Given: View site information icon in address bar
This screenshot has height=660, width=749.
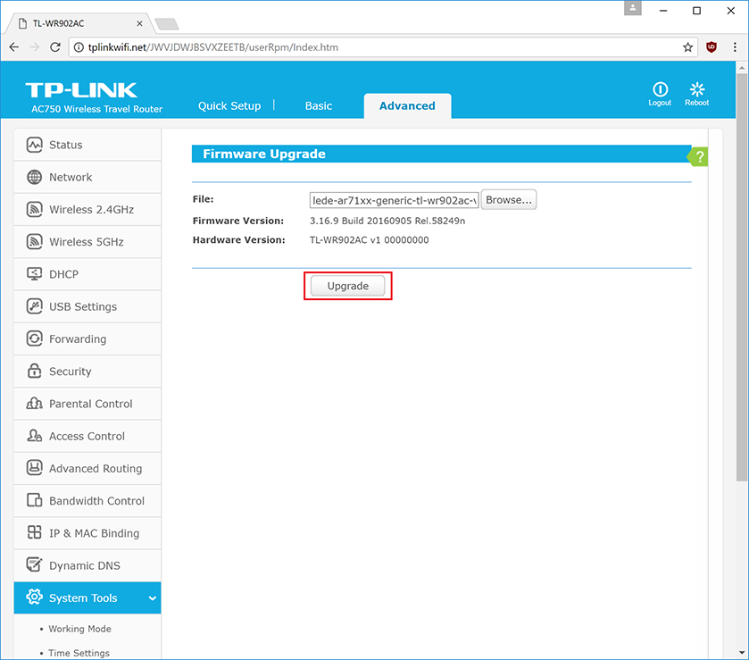Looking at the screenshot, I should pyautogui.click(x=79, y=47).
